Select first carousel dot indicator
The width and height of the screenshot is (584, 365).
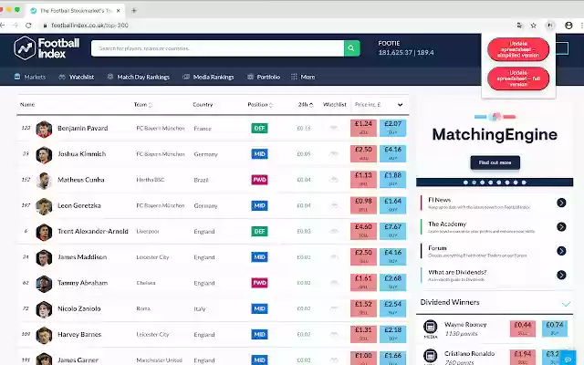pos(465,182)
